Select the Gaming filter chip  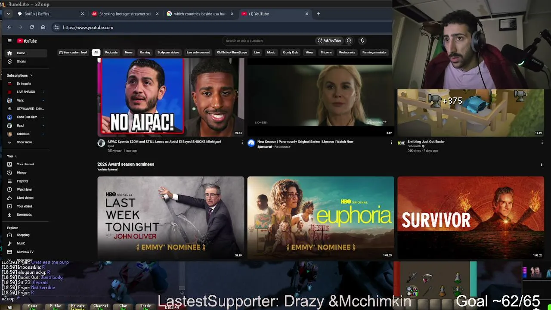click(x=145, y=53)
